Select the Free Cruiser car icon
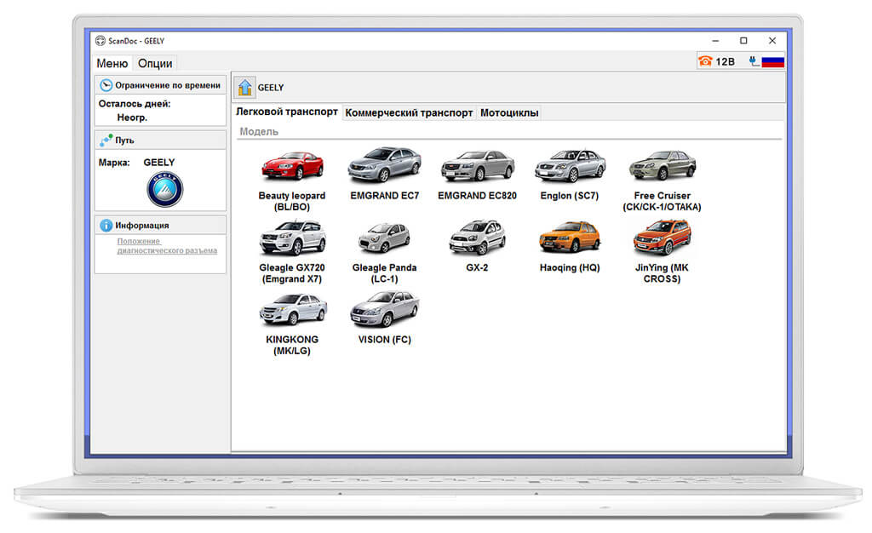This screenshot has width=872, height=533. tap(663, 165)
